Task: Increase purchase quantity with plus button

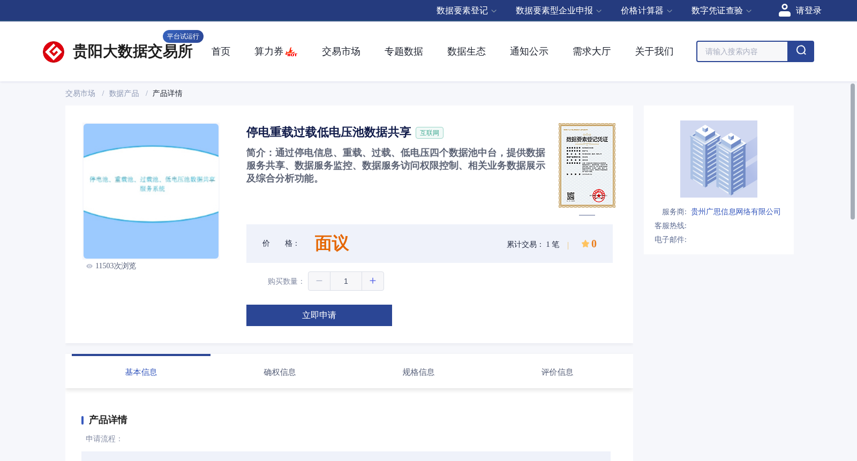Action: tap(373, 281)
